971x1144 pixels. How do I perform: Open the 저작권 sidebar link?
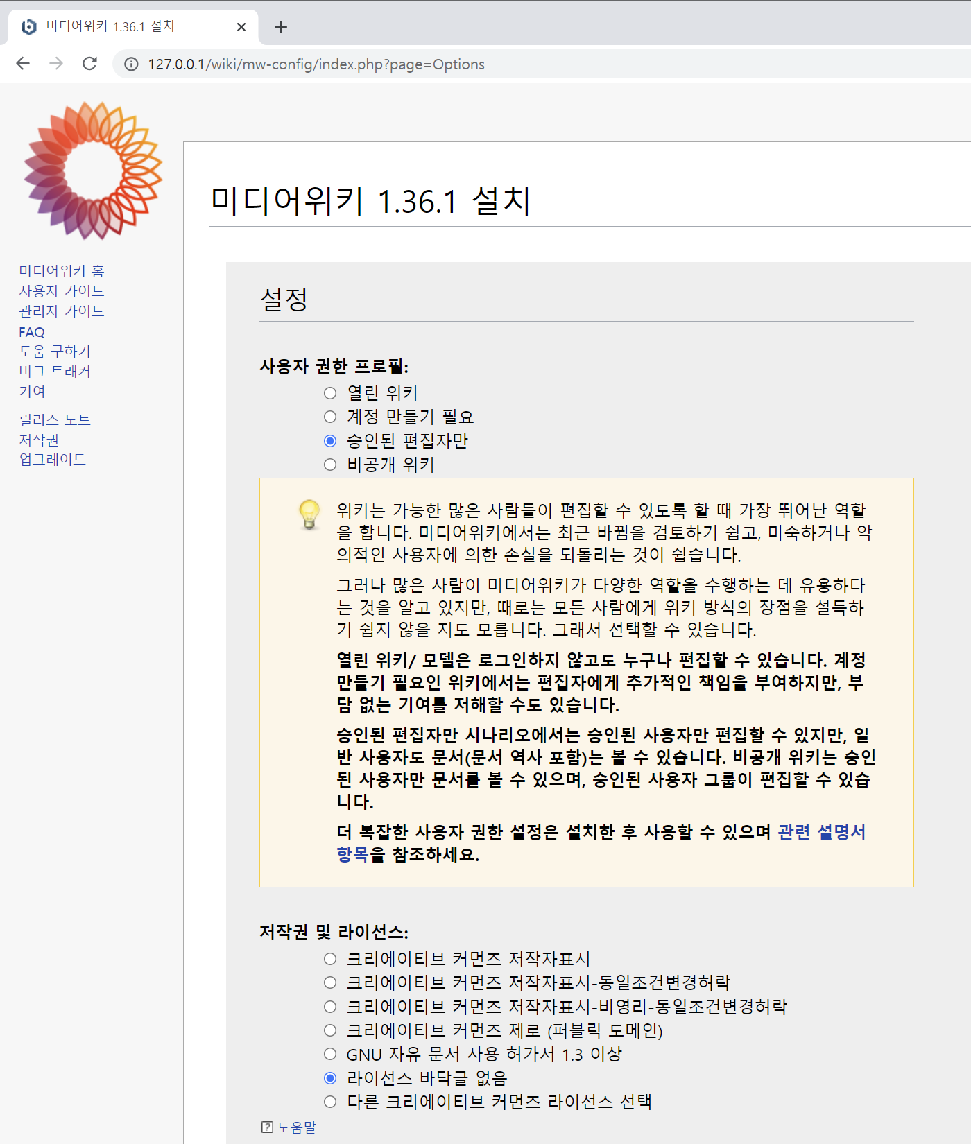point(39,440)
